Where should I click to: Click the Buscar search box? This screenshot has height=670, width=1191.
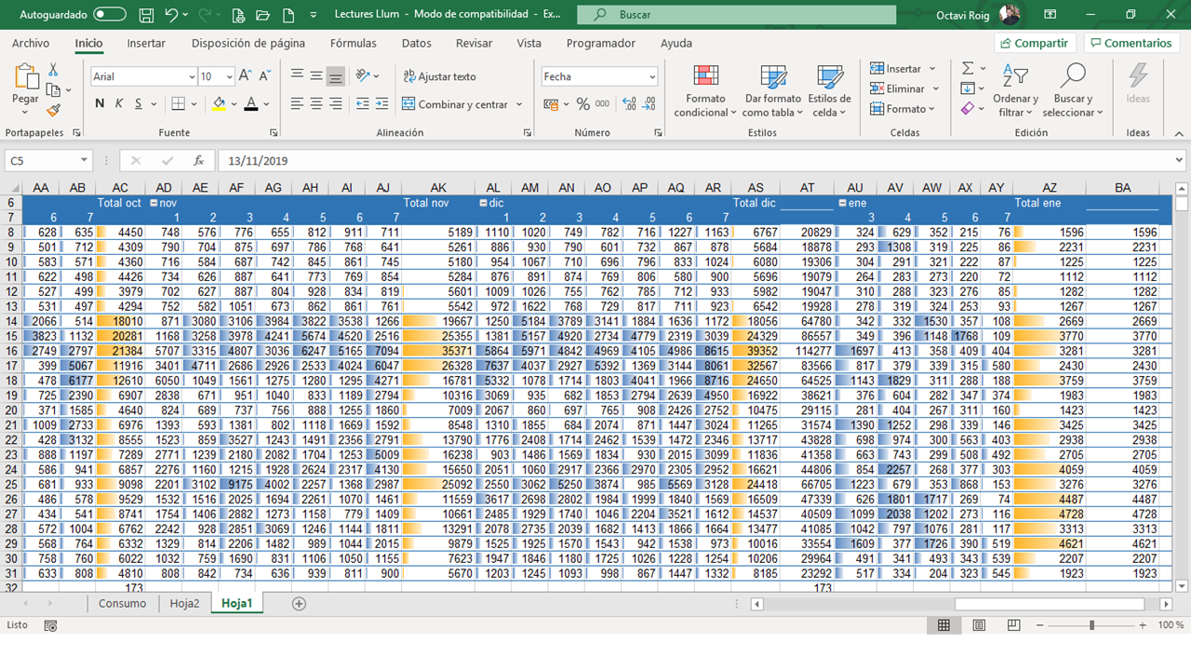pos(737,15)
